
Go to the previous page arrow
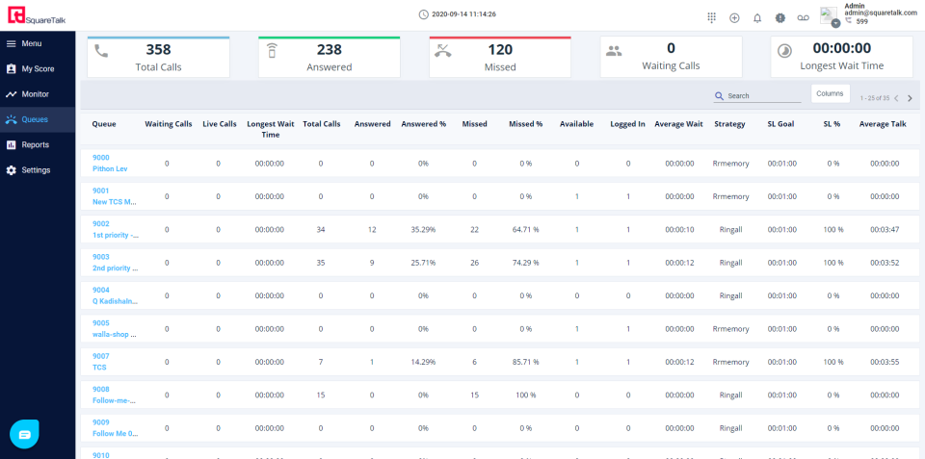(x=896, y=98)
